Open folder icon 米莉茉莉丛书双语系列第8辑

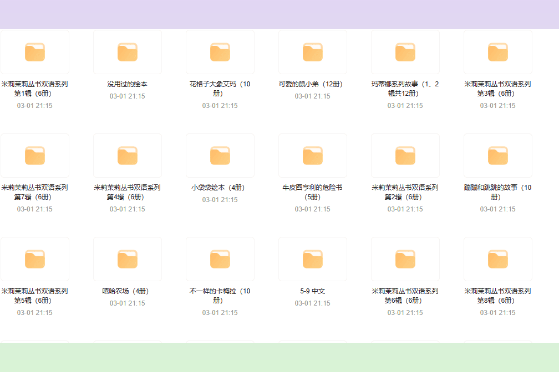click(x=498, y=259)
